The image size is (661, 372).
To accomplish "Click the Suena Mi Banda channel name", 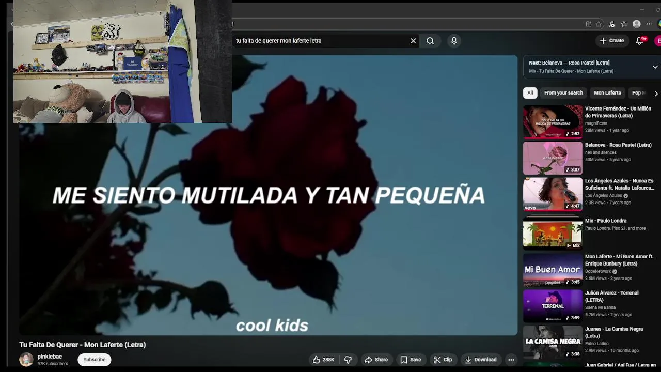I will pos(600,307).
